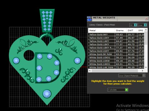Screen dimensions: 149x111
Task: Select the White Gold:14K PdW row
Action: [116, 68]
